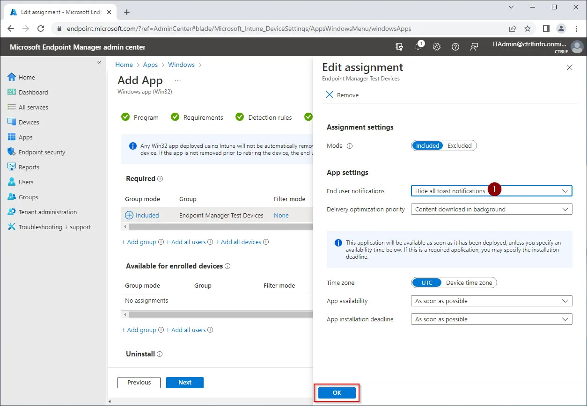Click the None filter mode link

281,215
